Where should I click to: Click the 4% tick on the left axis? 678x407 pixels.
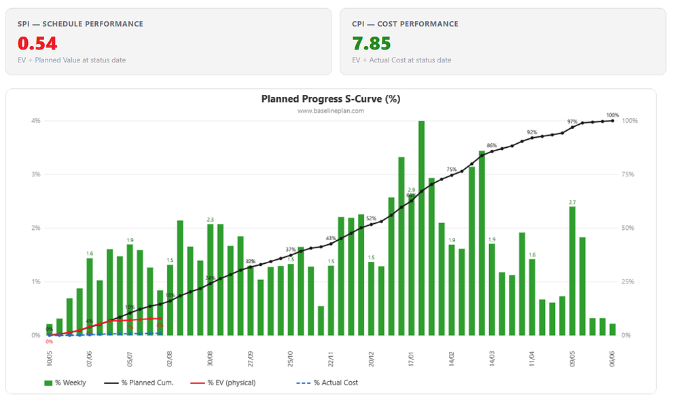click(36, 121)
